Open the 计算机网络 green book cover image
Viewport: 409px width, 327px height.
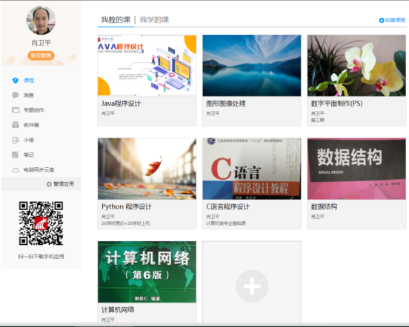tap(147, 272)
